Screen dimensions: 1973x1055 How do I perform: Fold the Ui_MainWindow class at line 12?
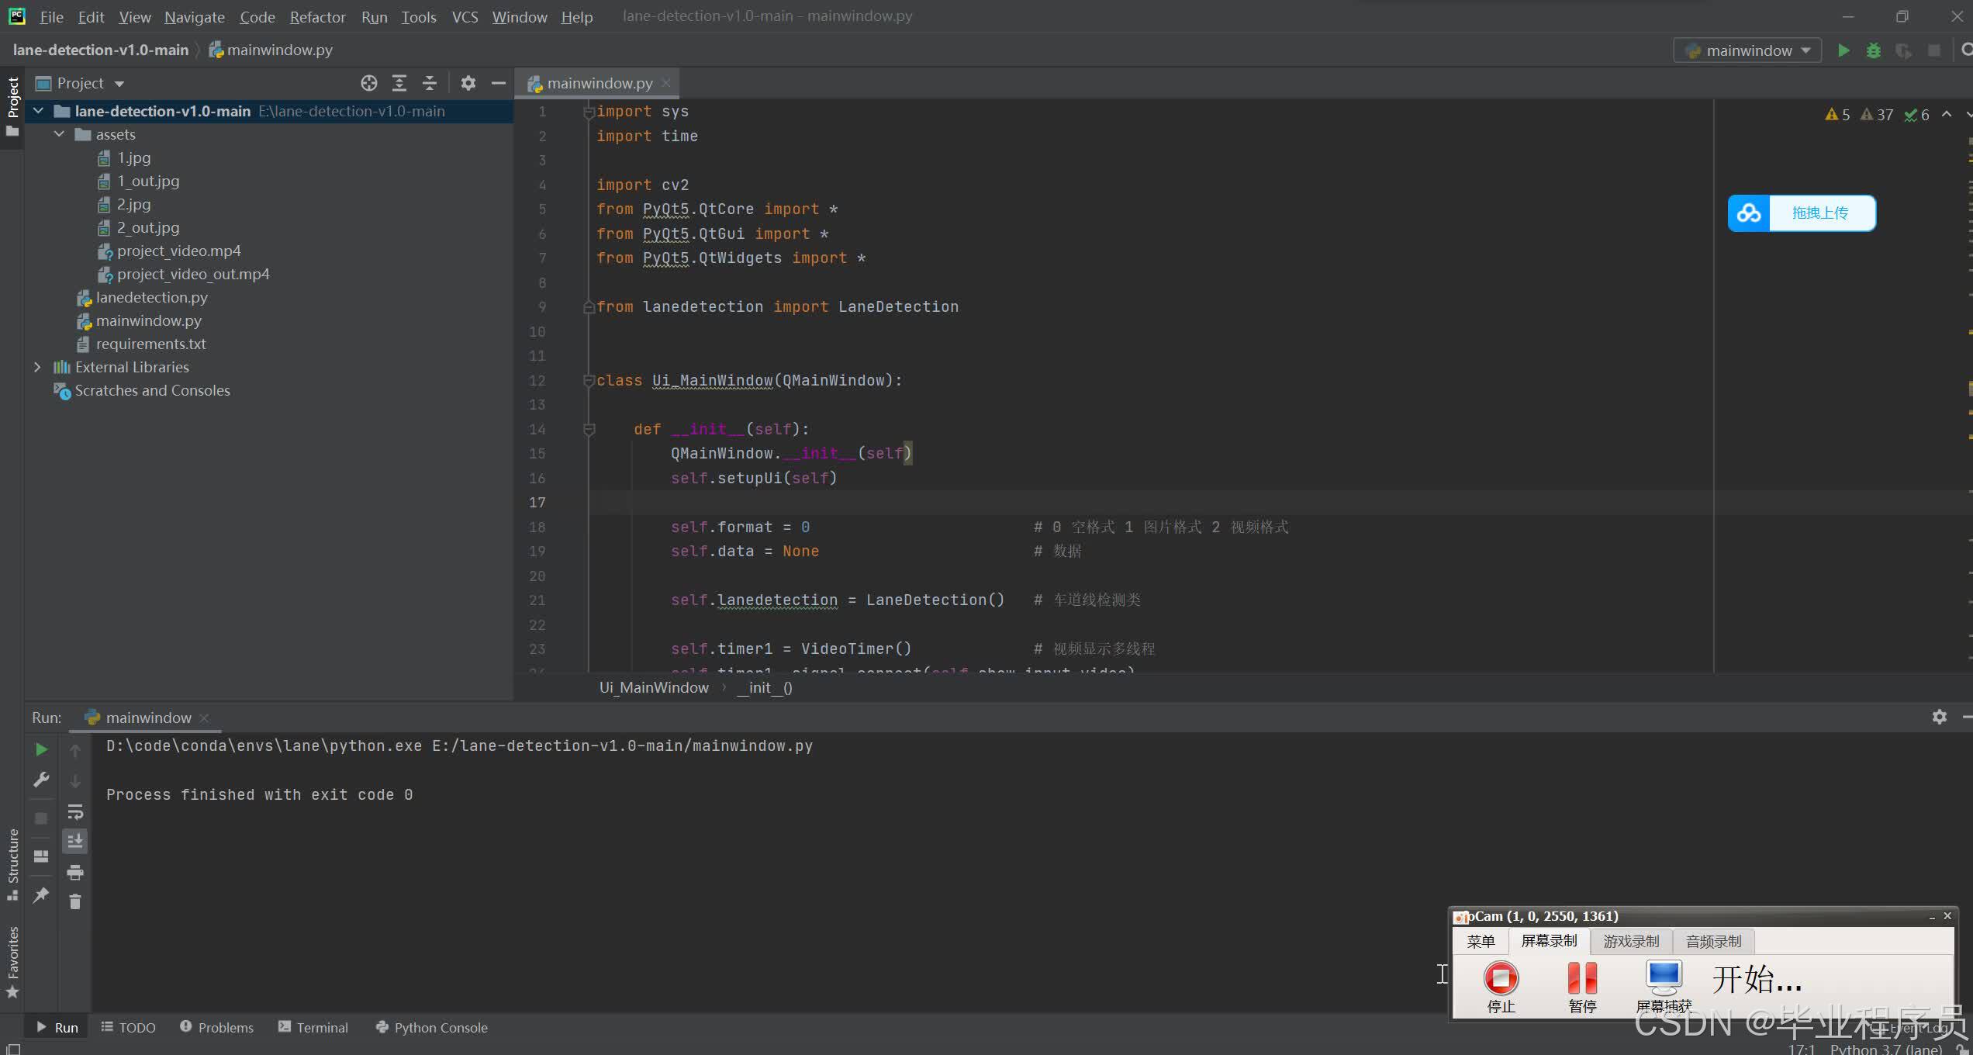tap(589, 381)
